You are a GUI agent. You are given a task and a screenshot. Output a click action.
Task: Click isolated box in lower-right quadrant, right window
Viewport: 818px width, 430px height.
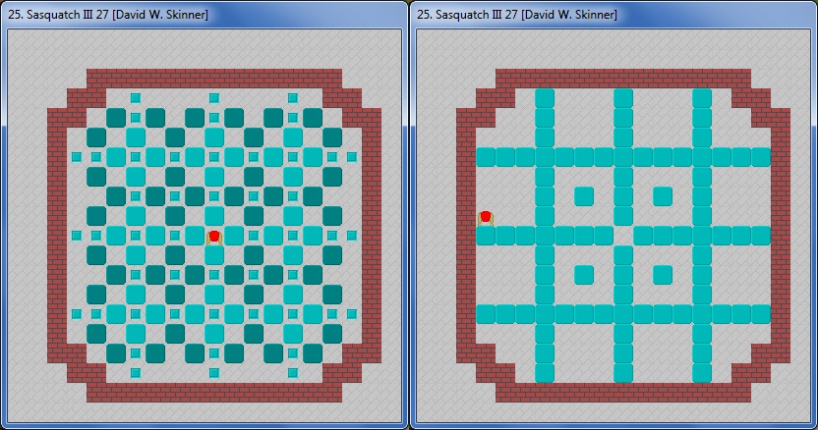[663, 275]
